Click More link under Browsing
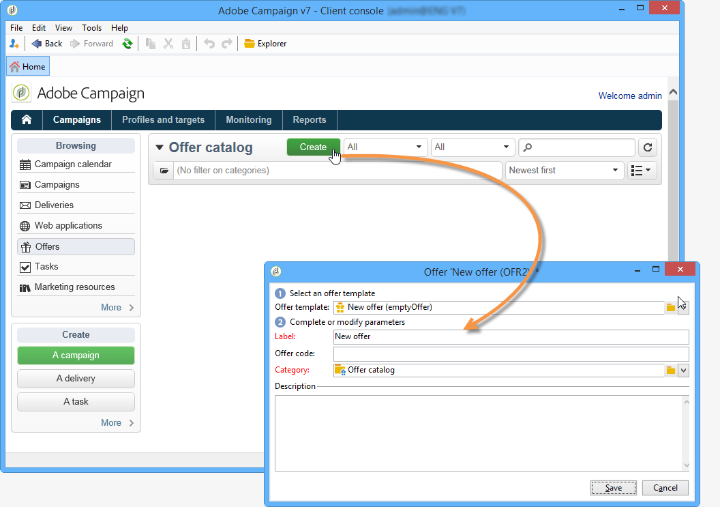 point(117,308)
